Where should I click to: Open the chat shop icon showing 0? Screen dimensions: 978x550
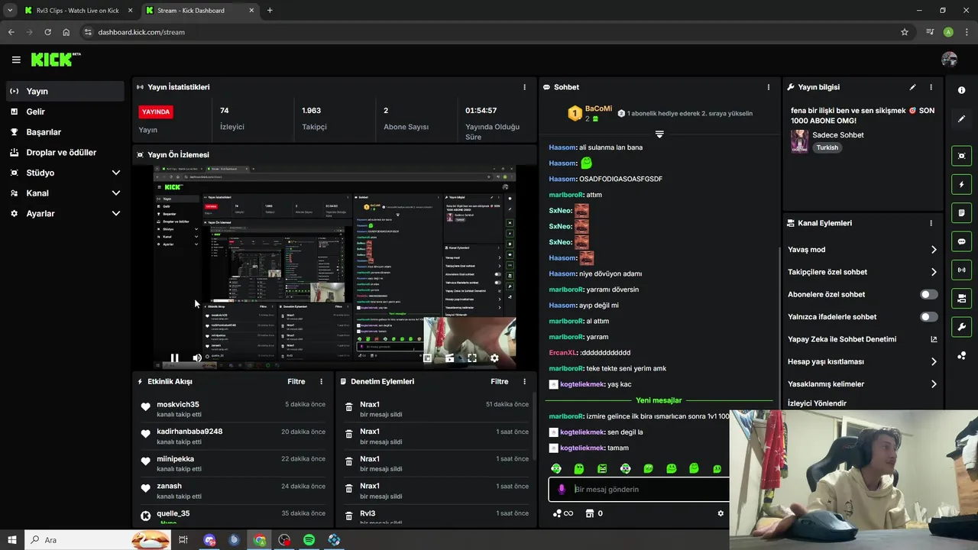(594, 513)
